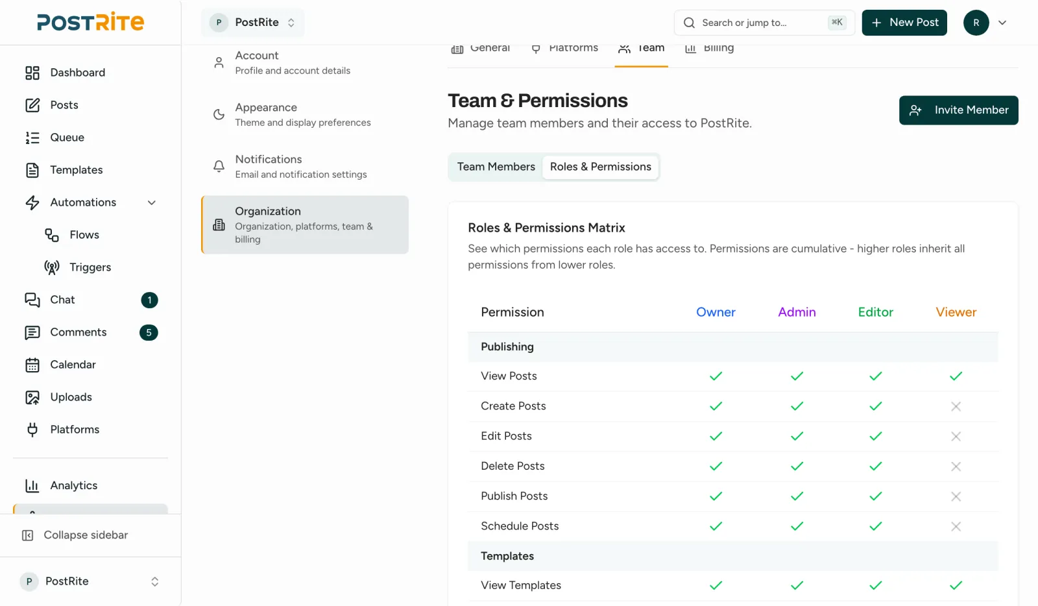1038x606 pixels.
Task: Switch to the Team Members tab
Action: tap(496, 167)
